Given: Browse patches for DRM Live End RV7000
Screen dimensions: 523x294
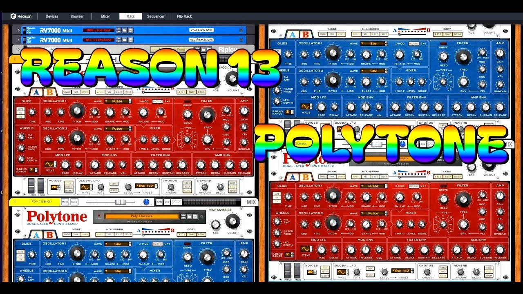Looking at the screenshot, I should click(x=125, y=30).
